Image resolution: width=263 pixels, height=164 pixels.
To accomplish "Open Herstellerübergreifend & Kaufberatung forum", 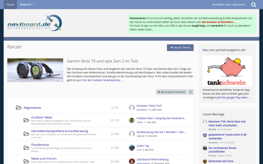I will (60, 131).
